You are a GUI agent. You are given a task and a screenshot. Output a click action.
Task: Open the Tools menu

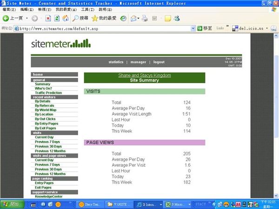pyautogui.click(x=87, y=10)
